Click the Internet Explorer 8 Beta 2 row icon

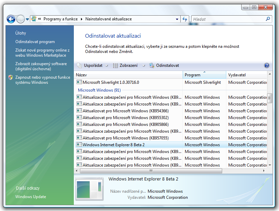coord(79,145)
